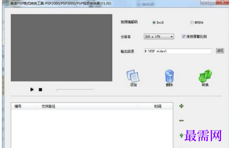The height and width of the screenshot is (148, 229).
Task: Close the PSP converter window
Action: (x=222, y=2)
